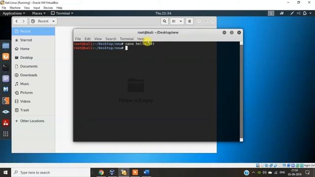Launch Maltego from the Kali dock
This screenshot has height=177, width=315.
(x=5, y=89)
